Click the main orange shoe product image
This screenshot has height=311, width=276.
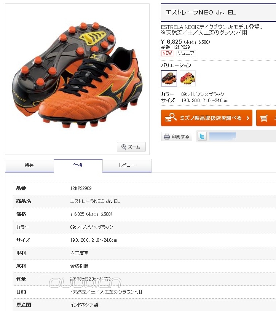tap(77, 79)
